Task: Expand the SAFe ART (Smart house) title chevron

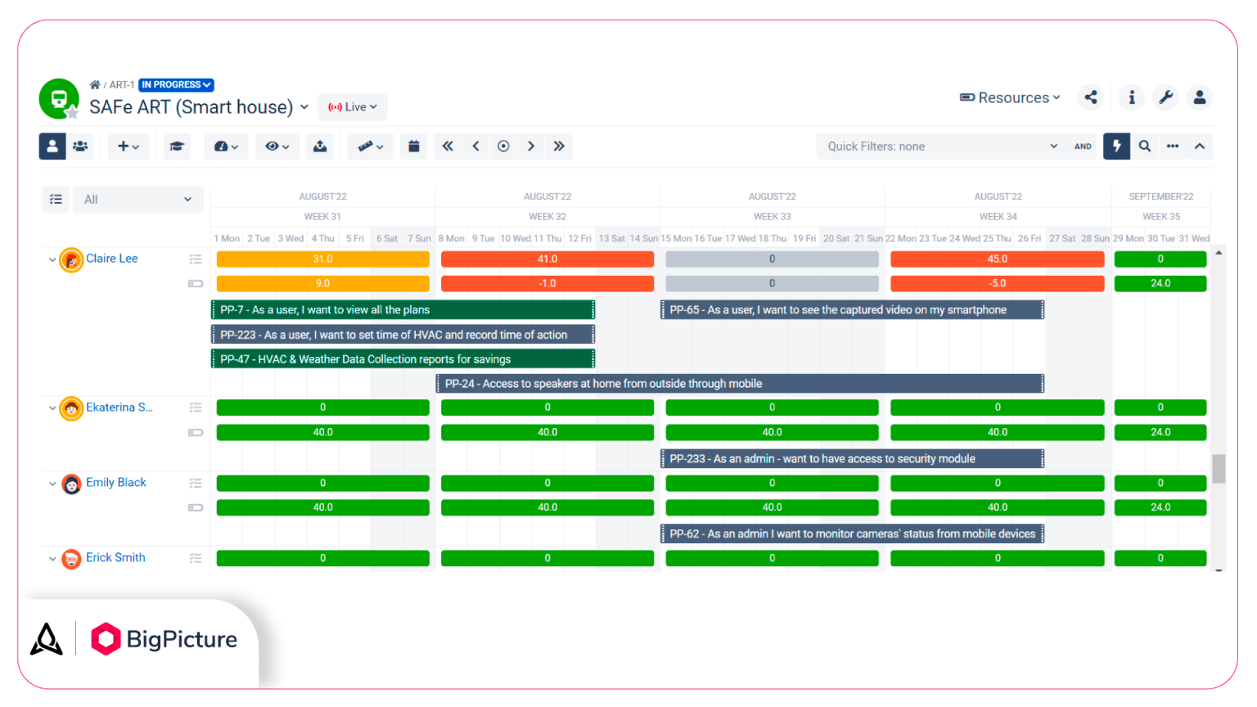Action: [x=304, y=107]
